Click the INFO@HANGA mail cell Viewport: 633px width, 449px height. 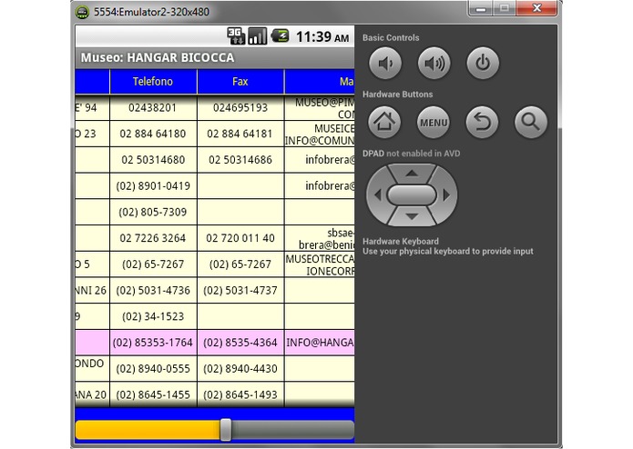click(x=320, y=343)
